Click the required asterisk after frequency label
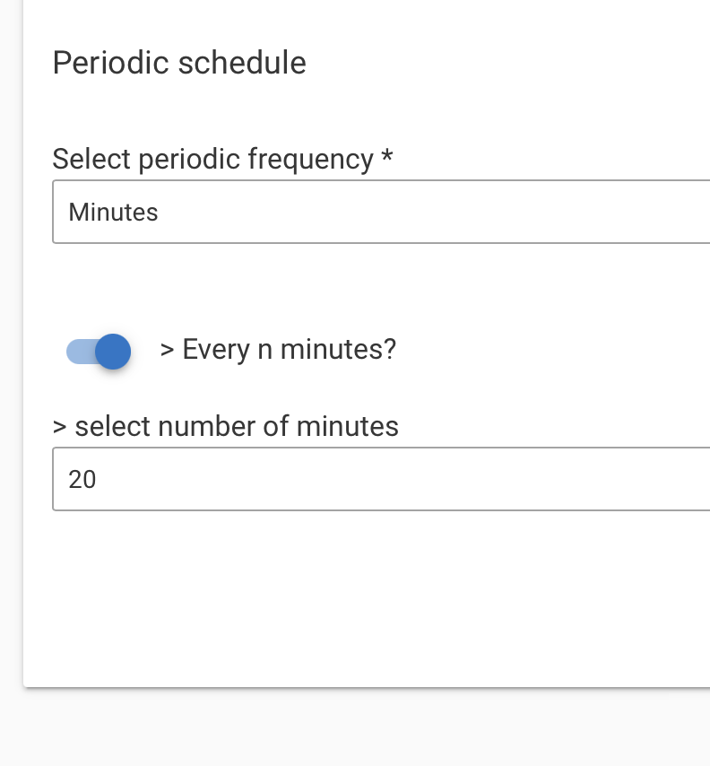 pyautogui.click(x=387, y=154)
